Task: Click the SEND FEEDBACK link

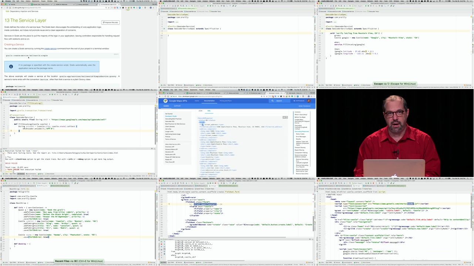Action: coord(304,106)
